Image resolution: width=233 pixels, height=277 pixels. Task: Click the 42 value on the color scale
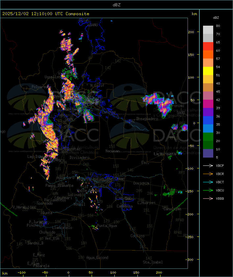tap(218, 100)
